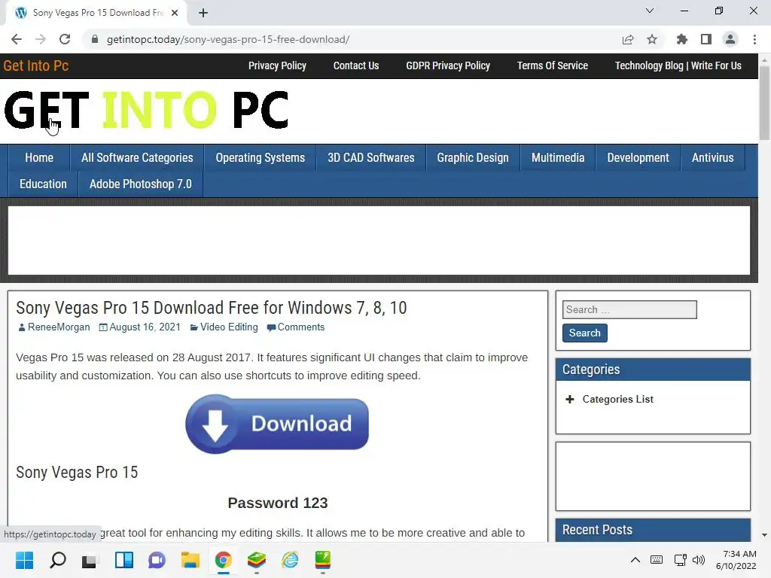Open All Software Categories menu
Image resolution: width=771 pixels, height=578 pixels.
pyautogui.click(x=137, y=158)
